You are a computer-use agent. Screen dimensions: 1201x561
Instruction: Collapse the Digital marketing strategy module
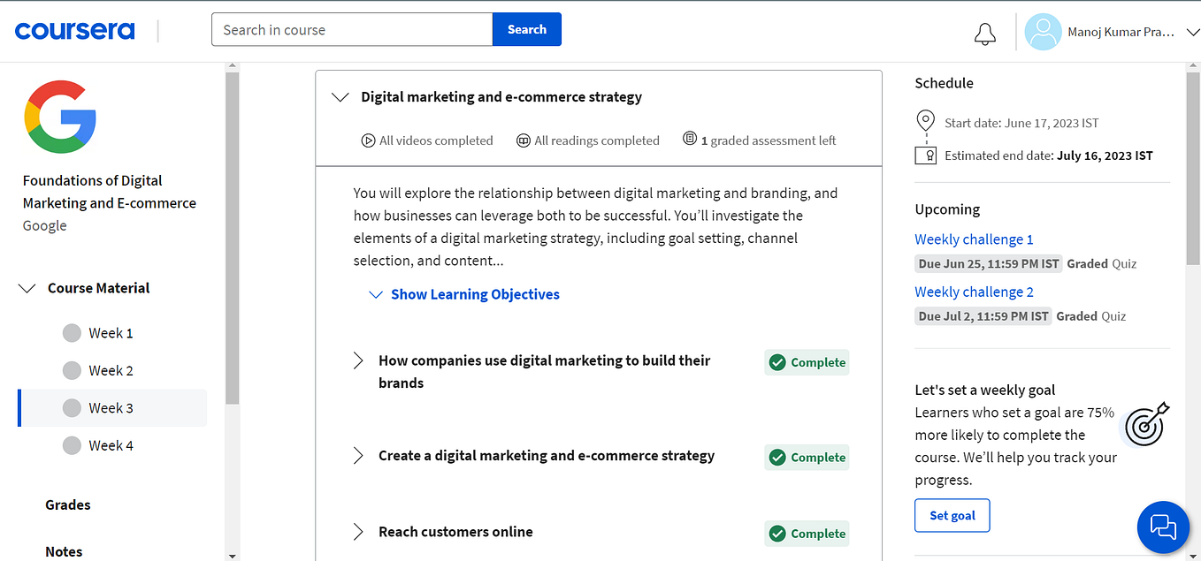pos(340,97)
